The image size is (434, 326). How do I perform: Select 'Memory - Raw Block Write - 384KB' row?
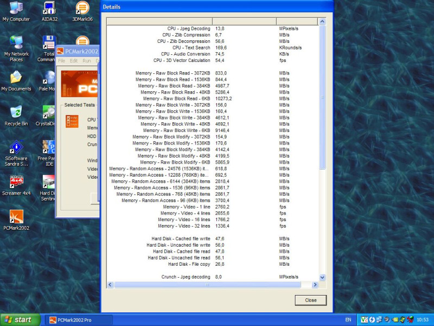point(213,118)
